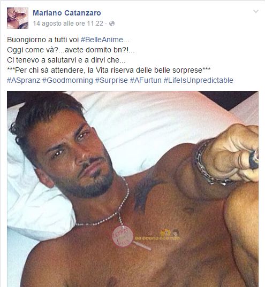This screenshot has height=287, width=265.
Task: Visit the Mariano Catanzaro profile name link
Action: coord(67,13)
